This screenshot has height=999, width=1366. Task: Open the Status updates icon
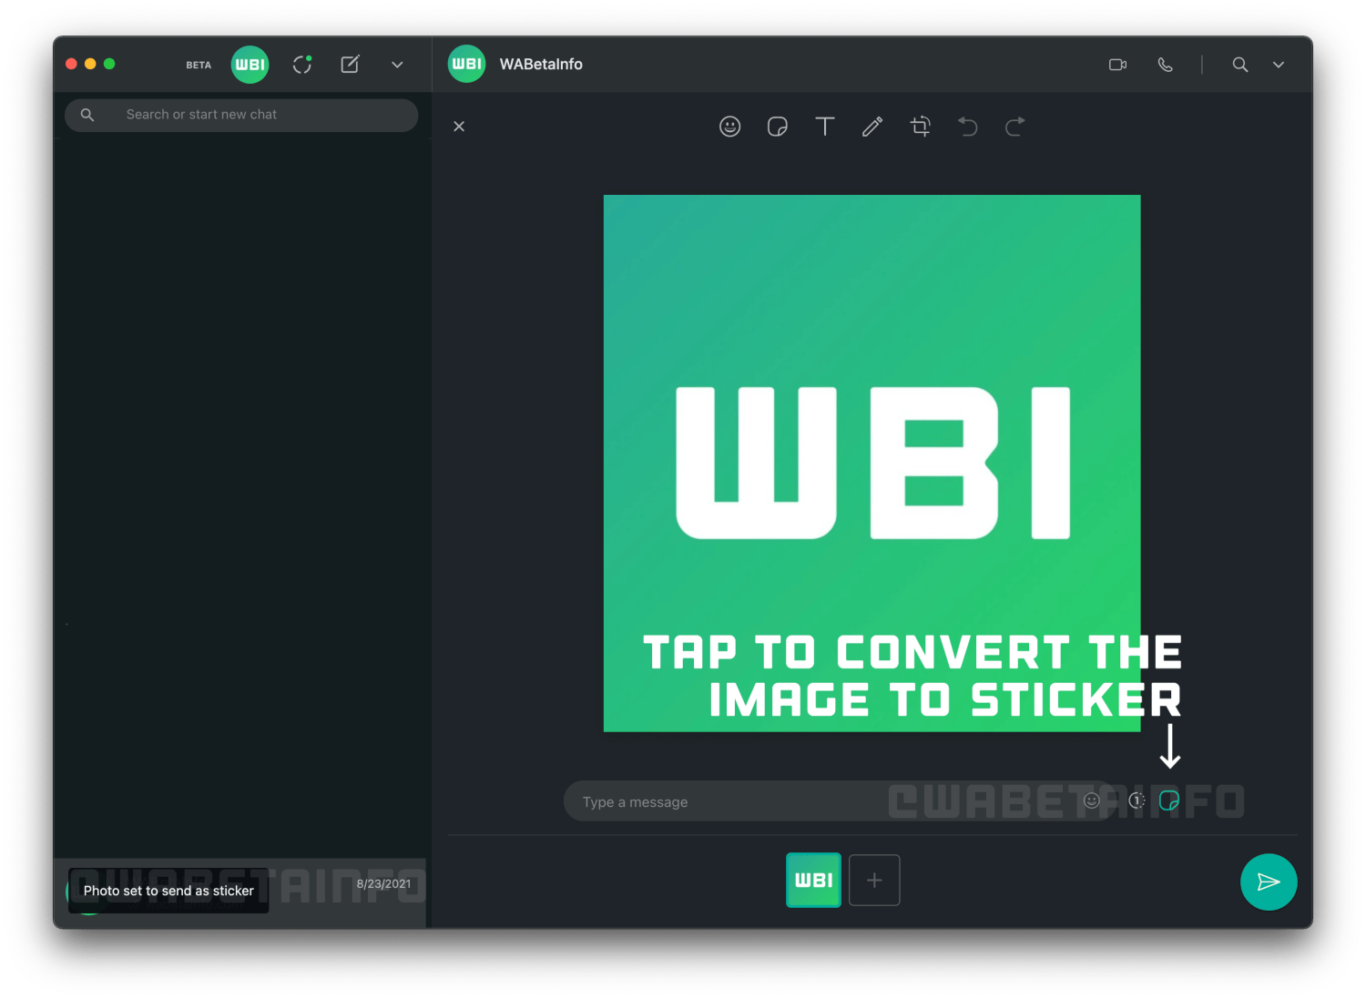pos(302,65)
